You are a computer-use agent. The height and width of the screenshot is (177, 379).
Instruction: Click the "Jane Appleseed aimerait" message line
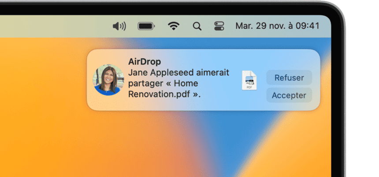[178, 72]
